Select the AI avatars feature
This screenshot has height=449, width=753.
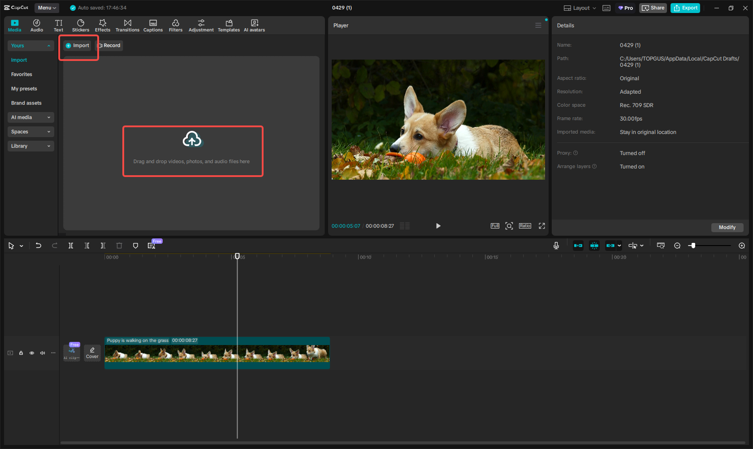point(254,25)
